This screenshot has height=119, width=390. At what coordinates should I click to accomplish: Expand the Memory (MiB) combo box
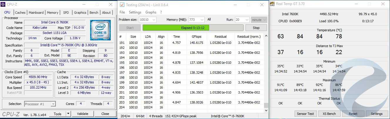click(202, 20)
